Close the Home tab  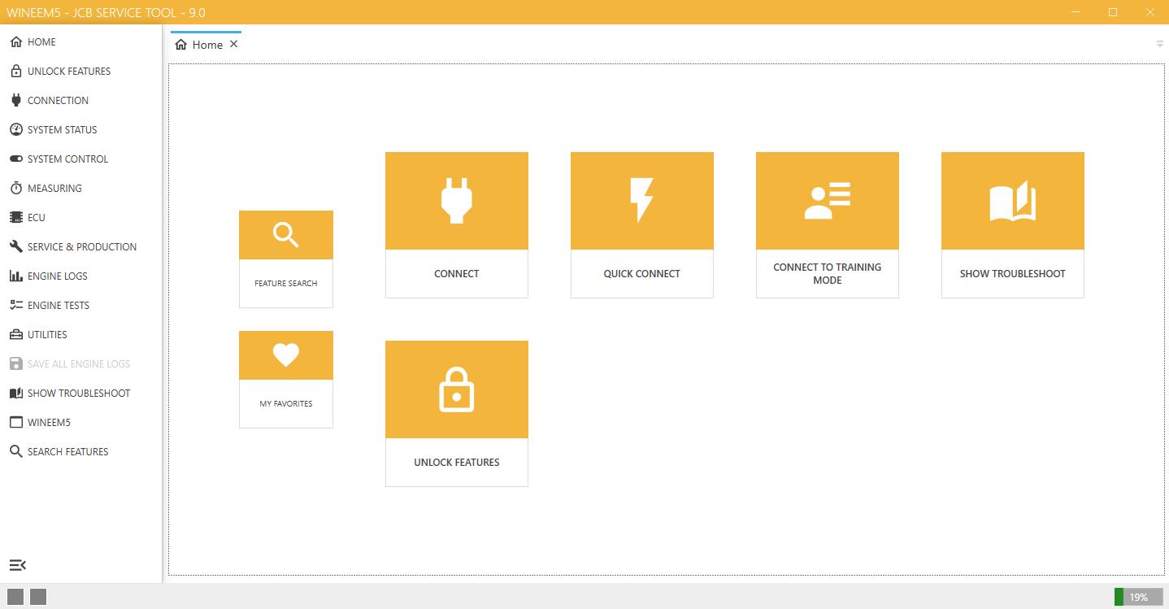pos(234,45)
